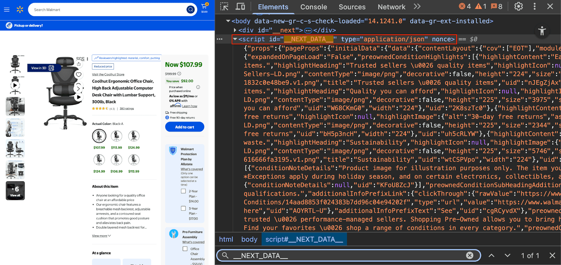
Task: Close the DevTools panel
Action: [550, 6]
